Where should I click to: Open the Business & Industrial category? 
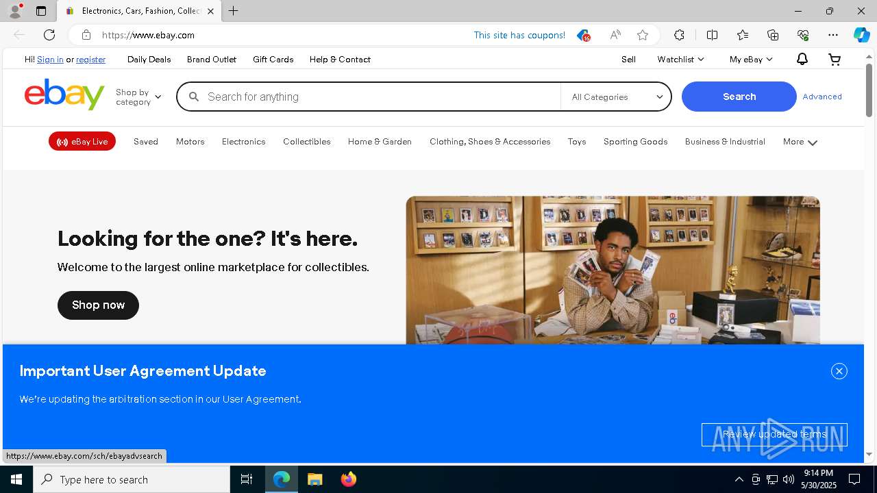pyautogui.click(x=725, y=142)
